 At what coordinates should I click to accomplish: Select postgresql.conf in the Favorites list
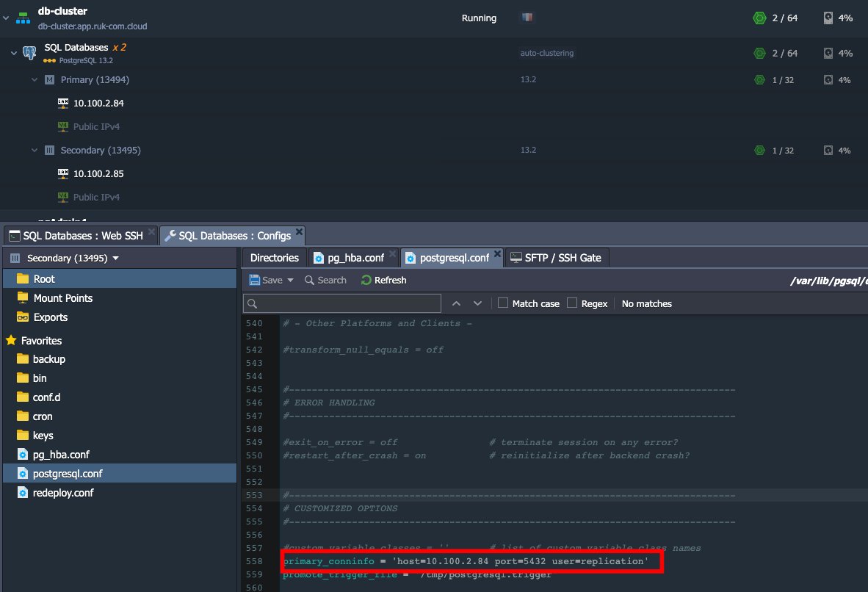coord(120,474)
